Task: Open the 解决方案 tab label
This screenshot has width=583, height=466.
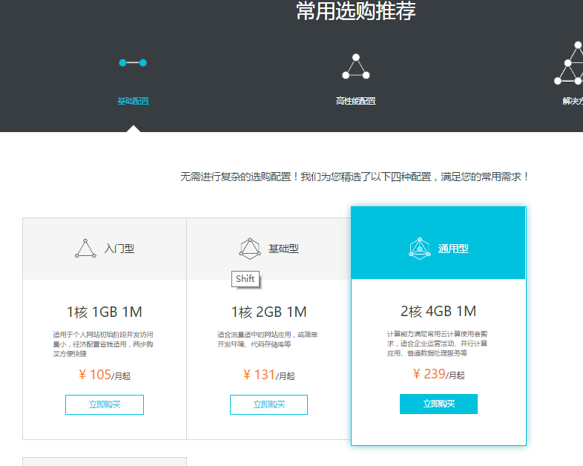Action: [x=573, y=101]
